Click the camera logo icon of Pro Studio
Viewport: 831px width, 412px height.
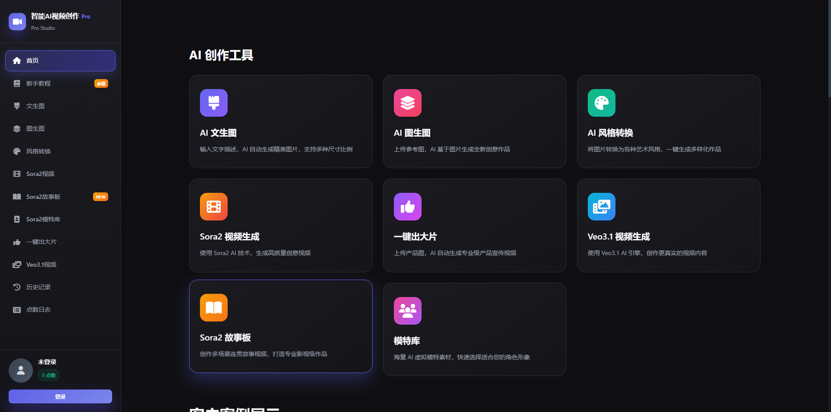[x=17, y=22]
